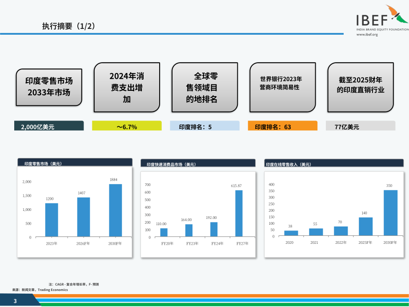
Task: Click the FY20年 bar in FMCG chart
Action: point(164,233)
